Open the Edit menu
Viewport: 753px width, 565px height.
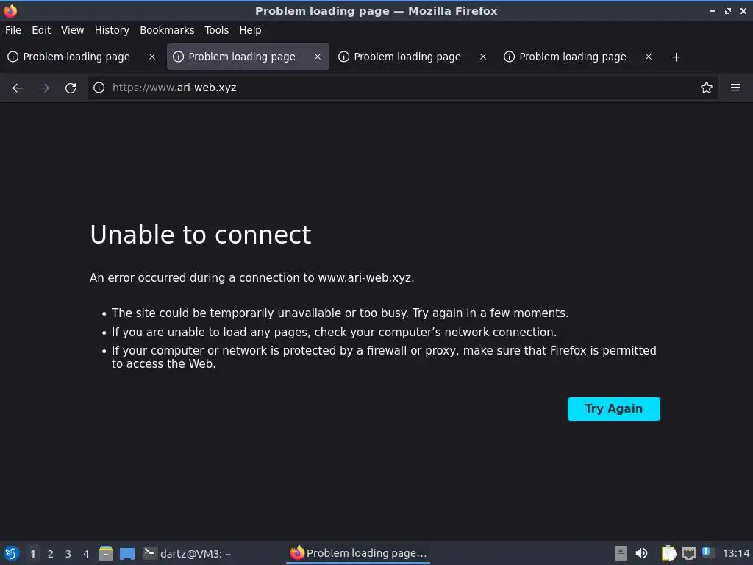coord(41,30)
